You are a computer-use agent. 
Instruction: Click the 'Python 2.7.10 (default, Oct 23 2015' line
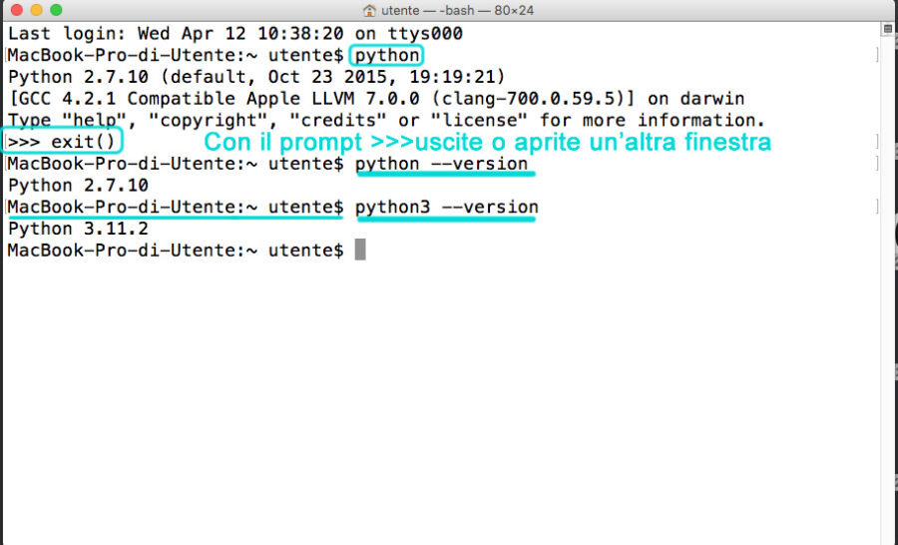click(256, 77)
